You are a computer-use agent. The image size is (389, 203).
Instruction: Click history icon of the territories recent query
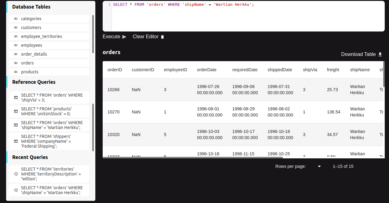tap(16, 174)
